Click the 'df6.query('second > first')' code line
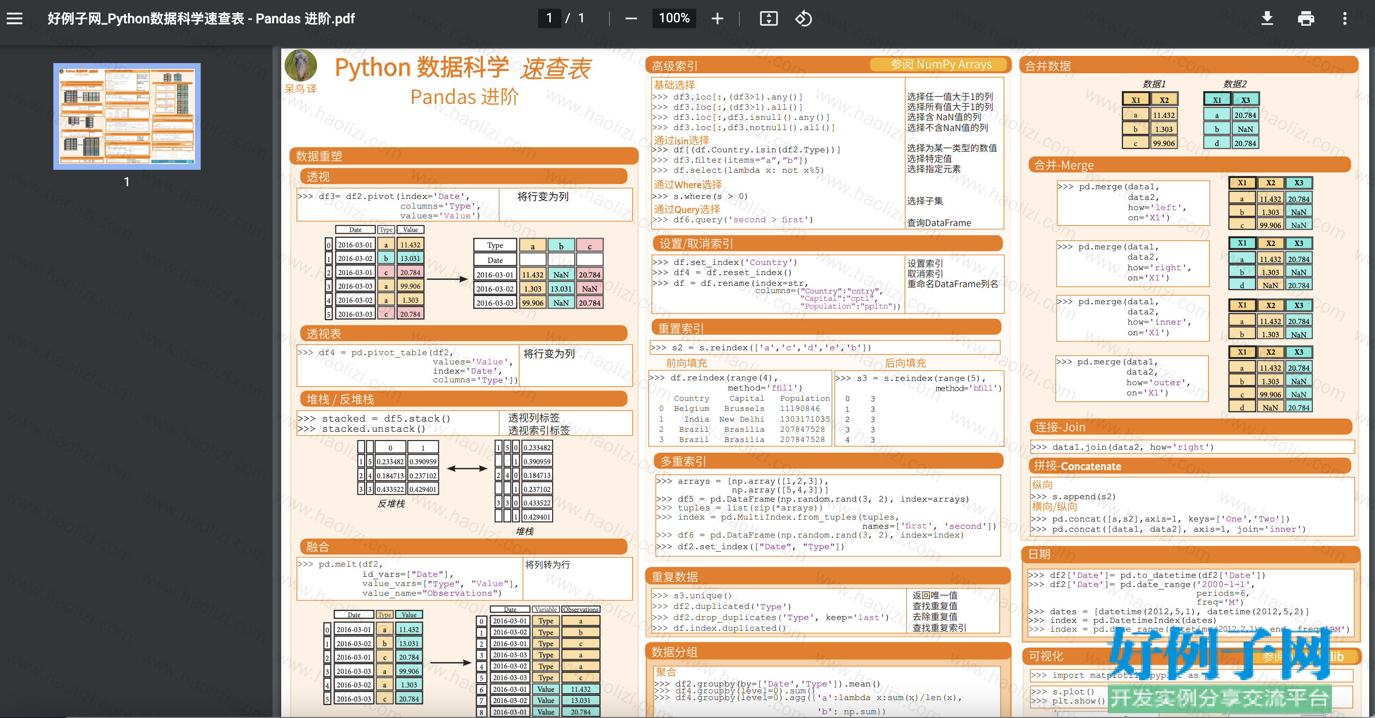The image size is (1375, 718). coord(732,220)
